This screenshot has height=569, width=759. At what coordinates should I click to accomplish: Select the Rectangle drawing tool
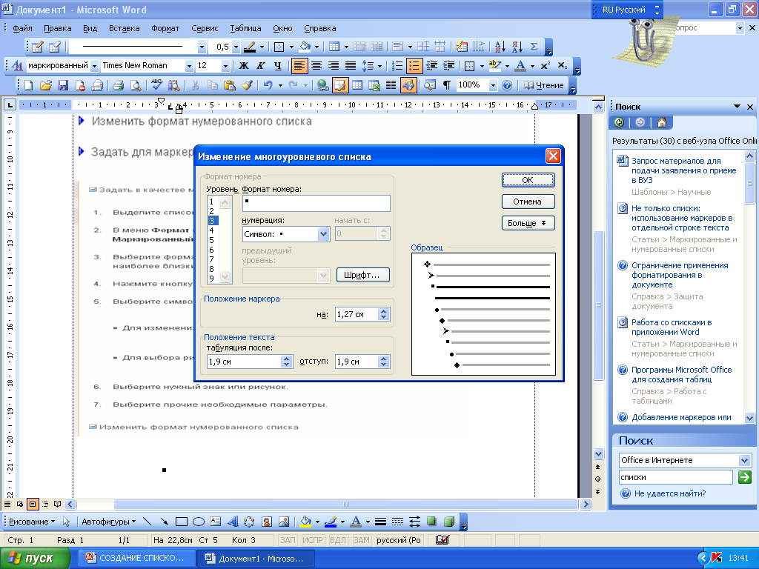180,521
